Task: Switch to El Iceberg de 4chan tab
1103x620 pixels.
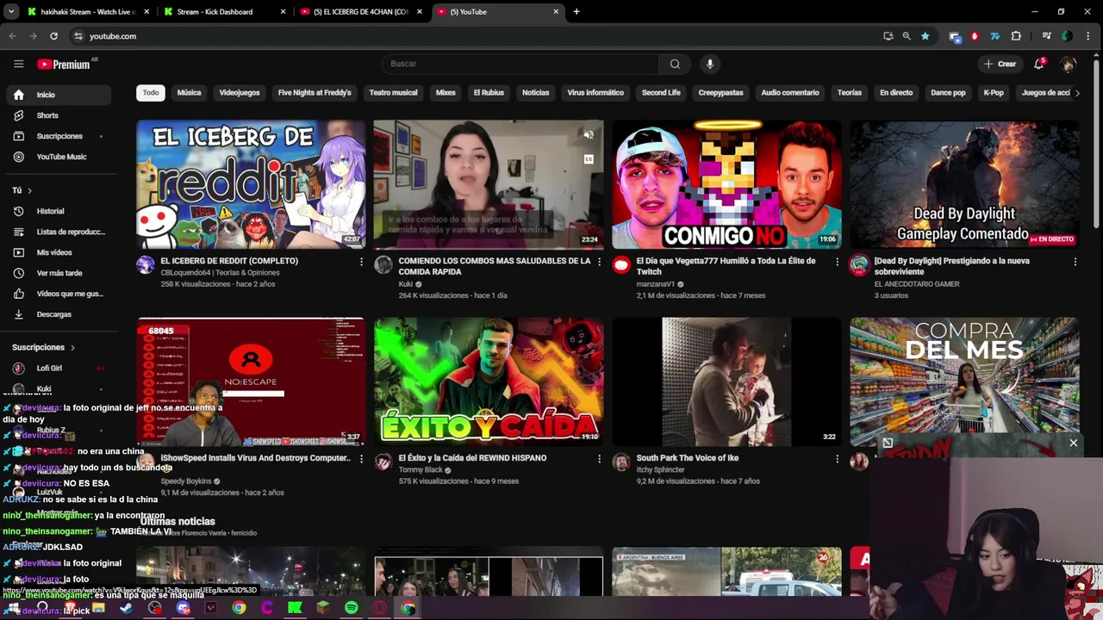Action: click(360, 12)
